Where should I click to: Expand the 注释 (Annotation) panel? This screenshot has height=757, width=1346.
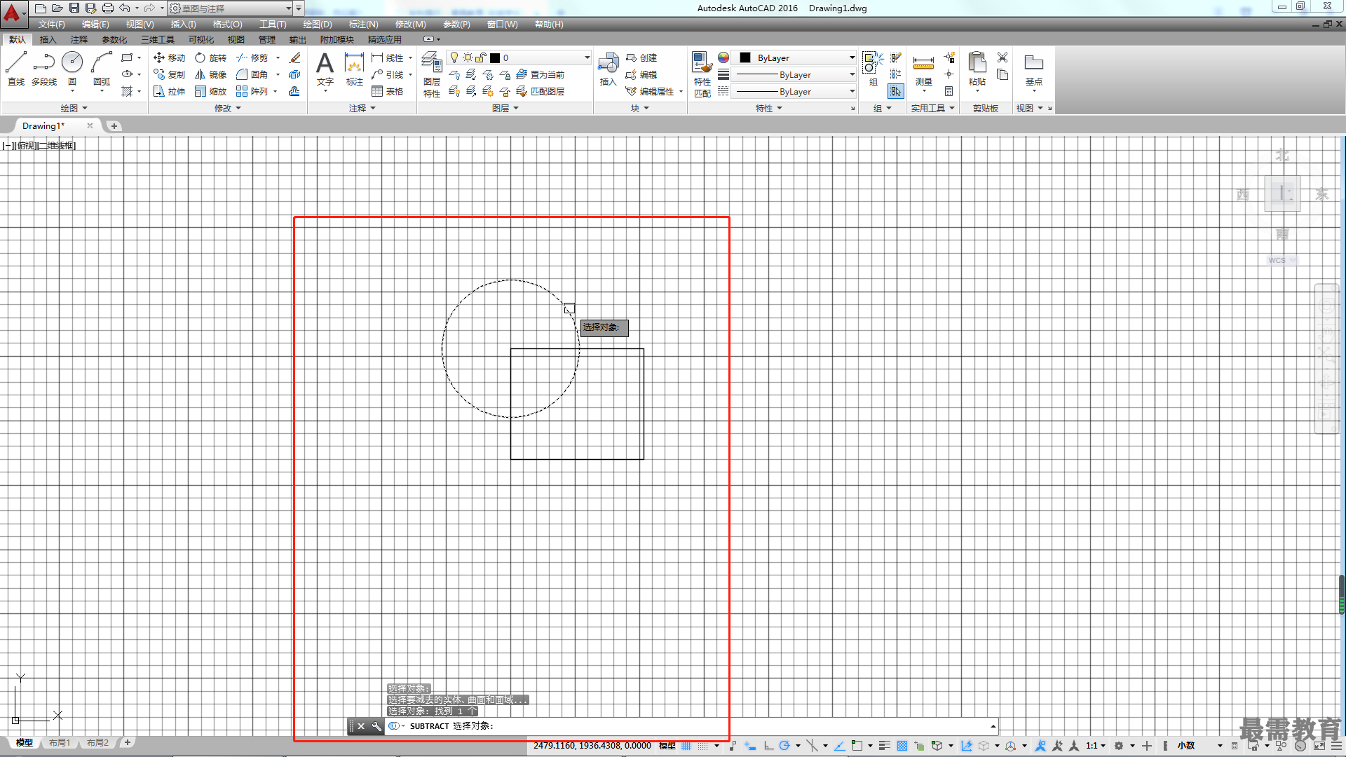coord(362,108)
